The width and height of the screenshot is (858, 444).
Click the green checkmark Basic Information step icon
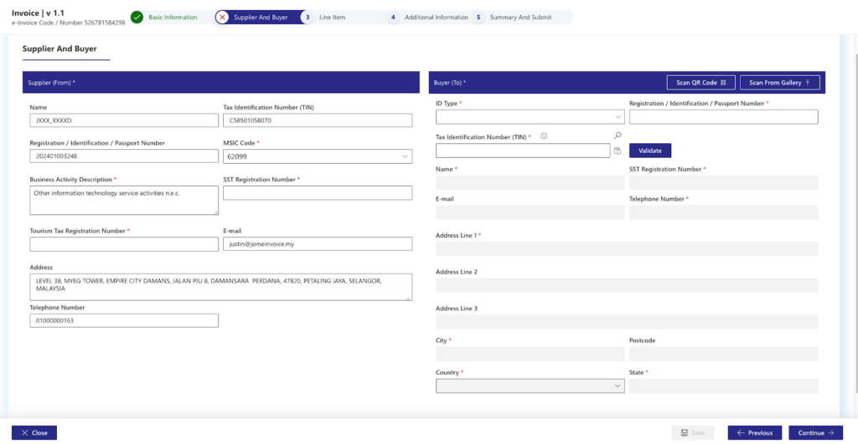point(137,17)
